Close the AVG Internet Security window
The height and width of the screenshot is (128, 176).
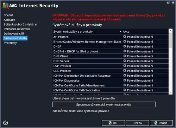tap(173, 2)
